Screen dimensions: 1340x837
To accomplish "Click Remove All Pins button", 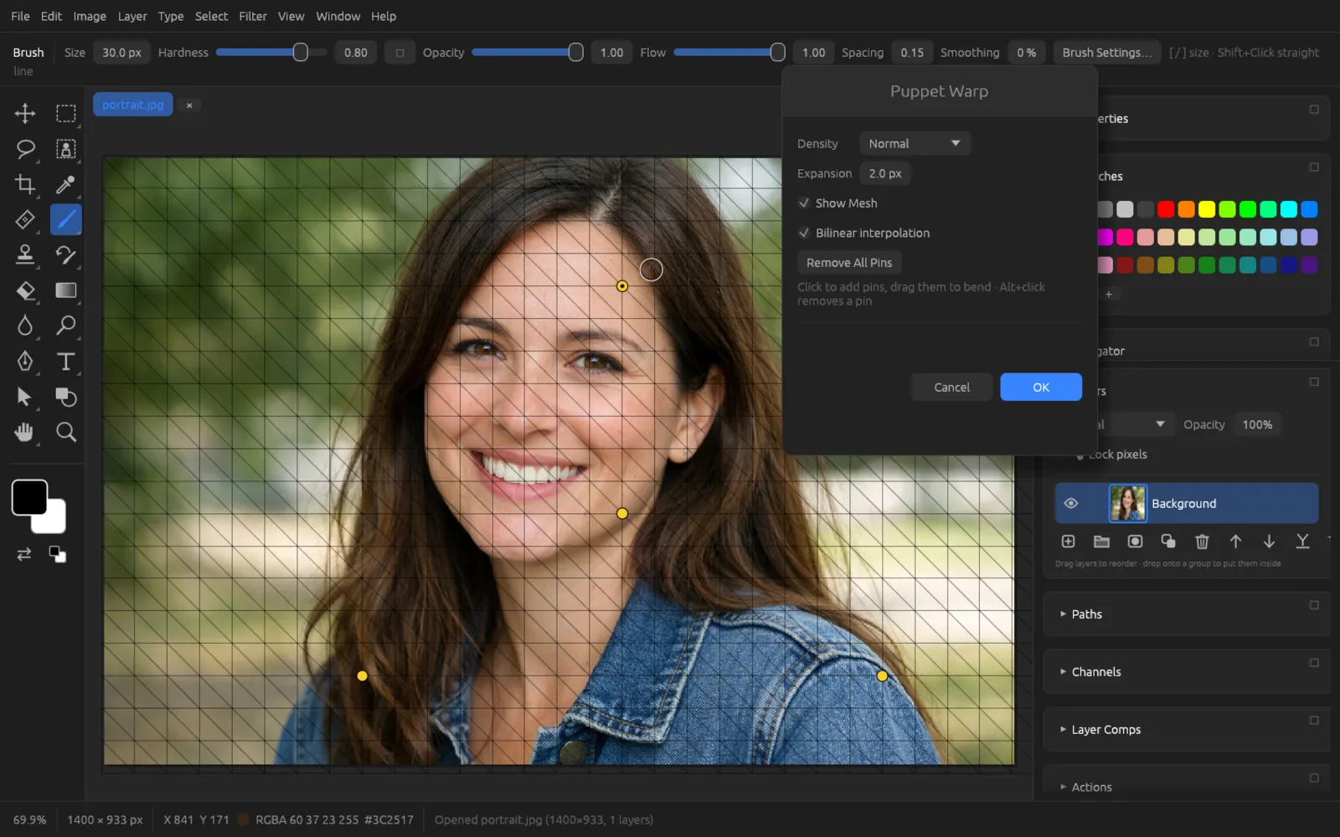I will [849, 263].
